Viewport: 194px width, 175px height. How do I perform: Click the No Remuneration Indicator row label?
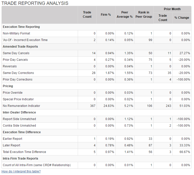pos(22,106)
